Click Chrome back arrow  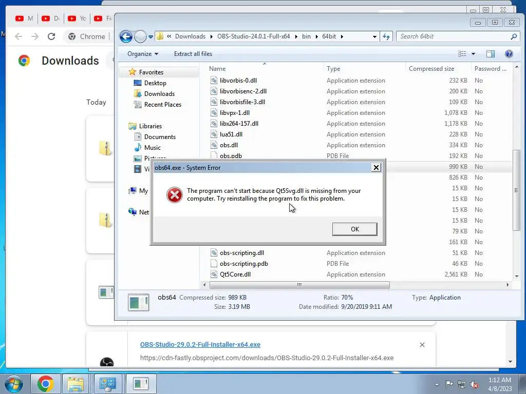[x=18, y=36]
